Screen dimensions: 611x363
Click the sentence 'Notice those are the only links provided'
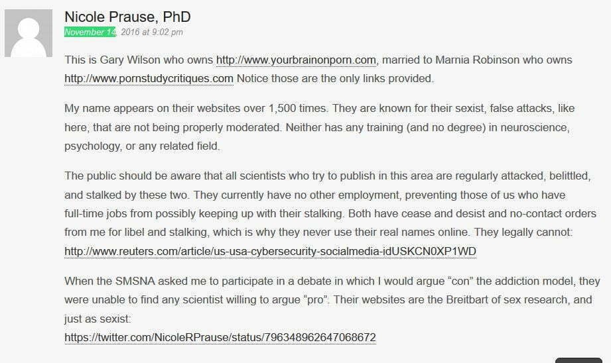[x=335, y=78]
